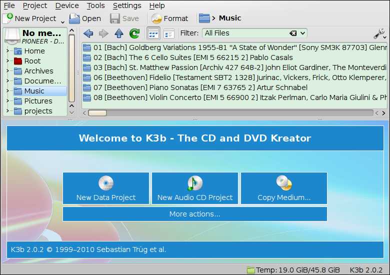
Task: Click the Music breadcrumb label
Action: (230, 18)
